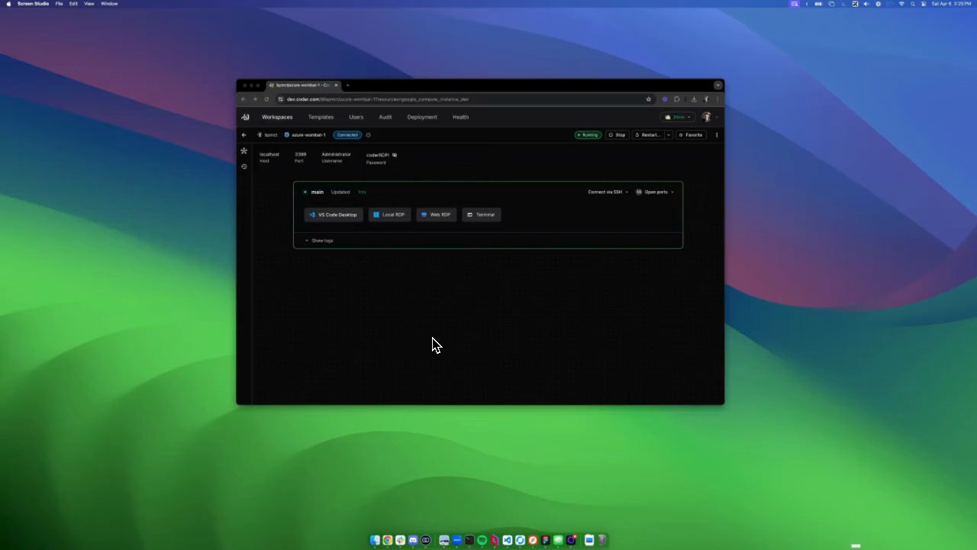The width and height of the screenshot is (977, 550).
Task: Open the Templates nav item
Action: [321, 117]
